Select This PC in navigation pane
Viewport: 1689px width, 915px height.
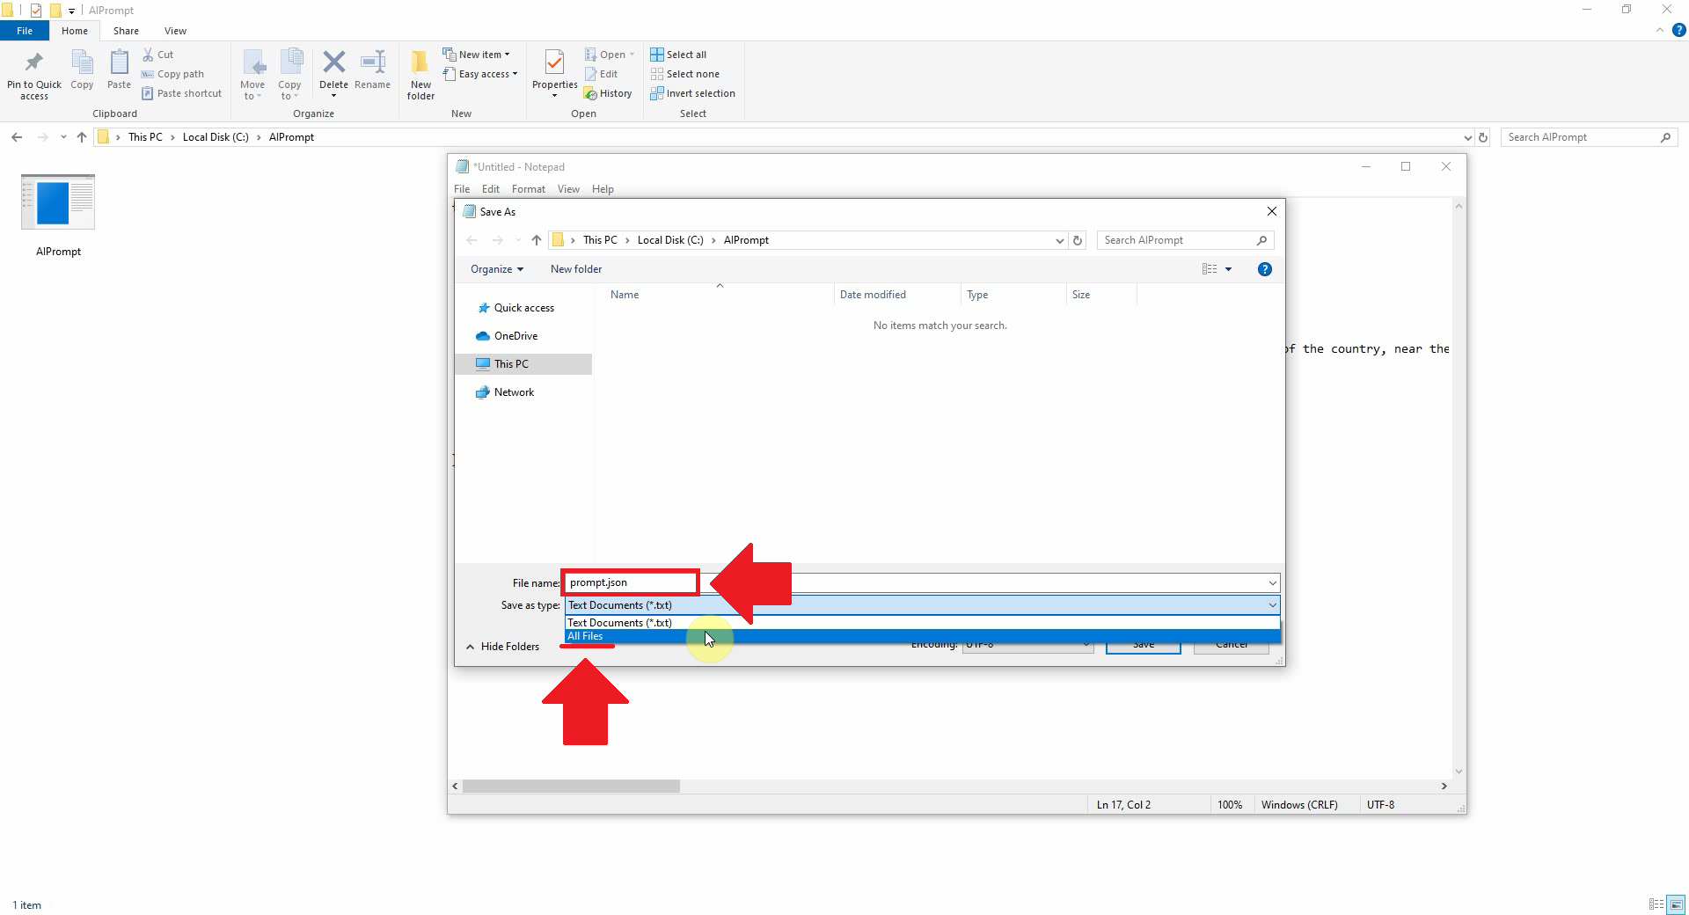(x=523, y=364)
